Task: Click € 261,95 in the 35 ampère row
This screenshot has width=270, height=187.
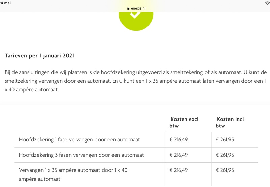Action: (225, 170)
